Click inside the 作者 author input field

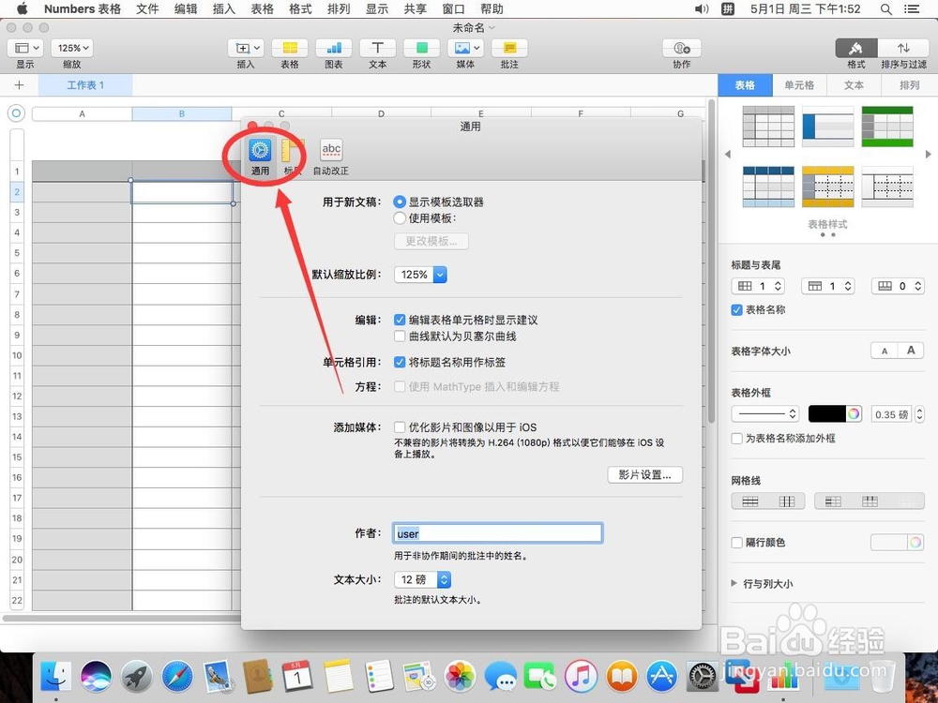497,532
